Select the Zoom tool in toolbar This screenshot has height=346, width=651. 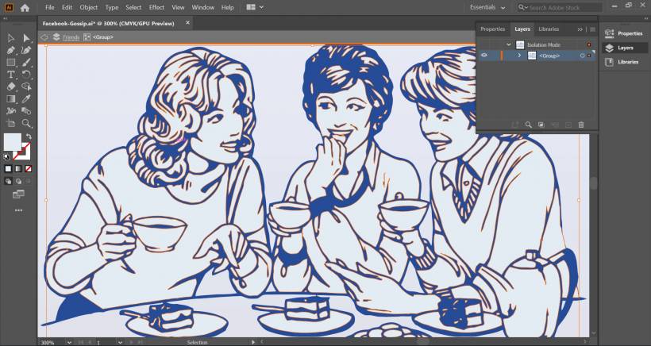26,123
